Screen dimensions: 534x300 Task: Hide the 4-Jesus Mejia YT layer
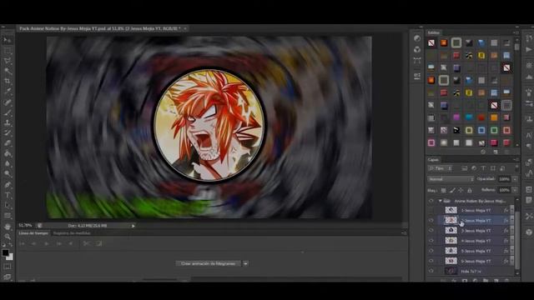pos(431,241)
